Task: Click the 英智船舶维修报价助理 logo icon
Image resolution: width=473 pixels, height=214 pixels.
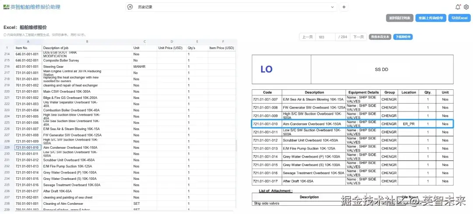Action: (x=6, y=7)
